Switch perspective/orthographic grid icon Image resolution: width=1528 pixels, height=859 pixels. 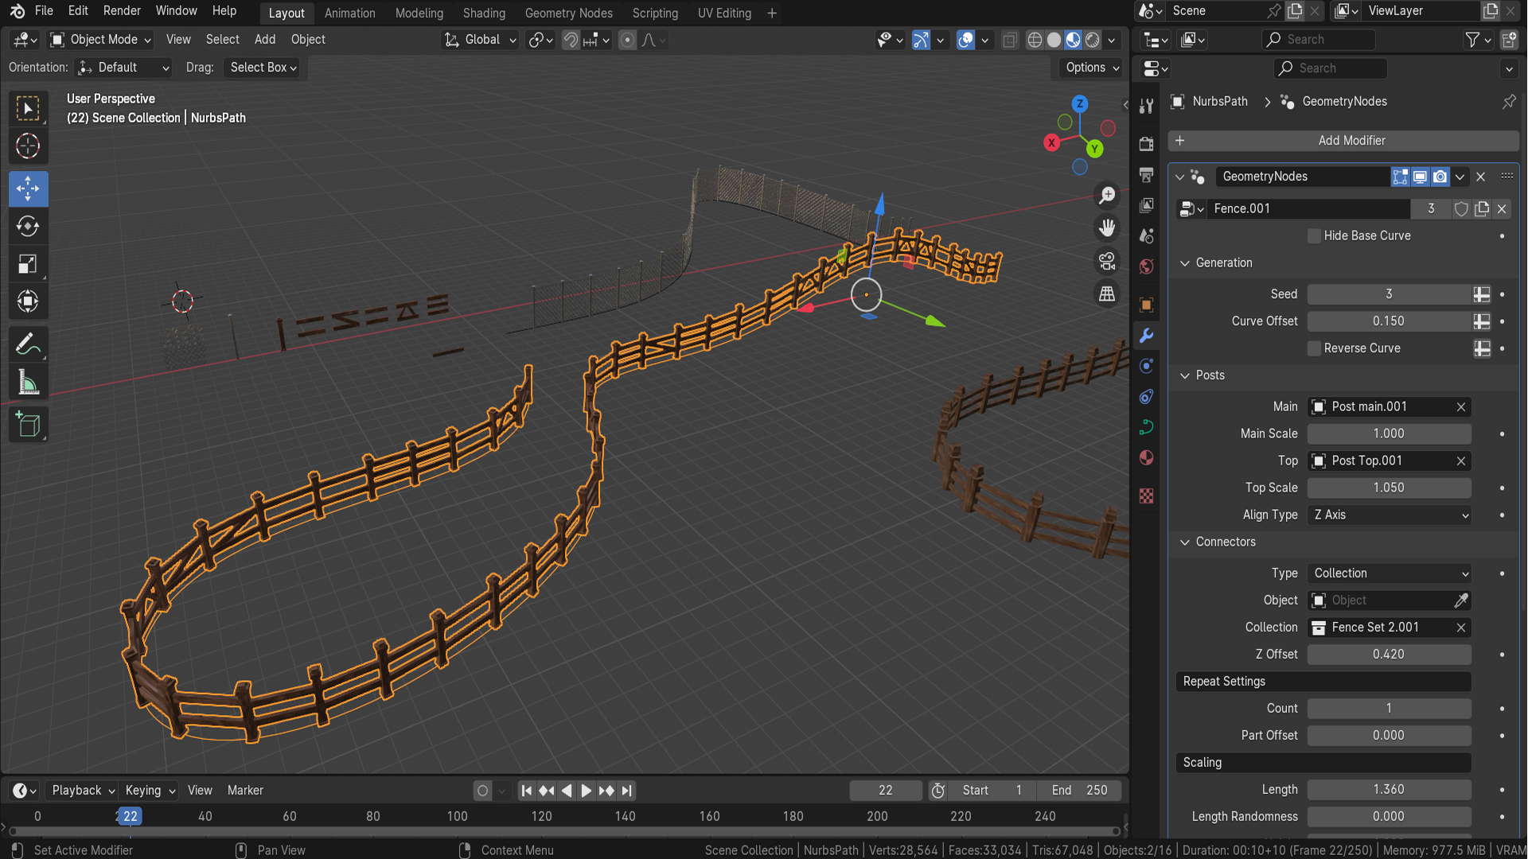1107,293
